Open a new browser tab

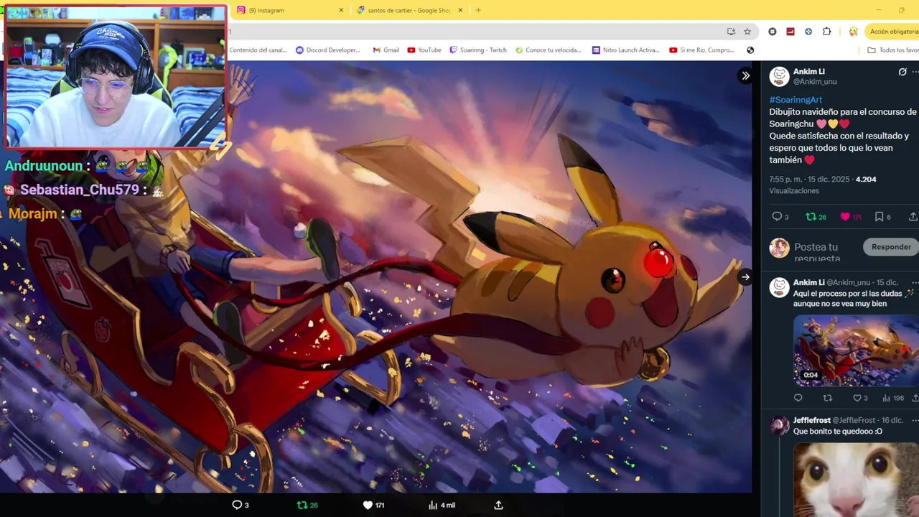click(478, 10)
